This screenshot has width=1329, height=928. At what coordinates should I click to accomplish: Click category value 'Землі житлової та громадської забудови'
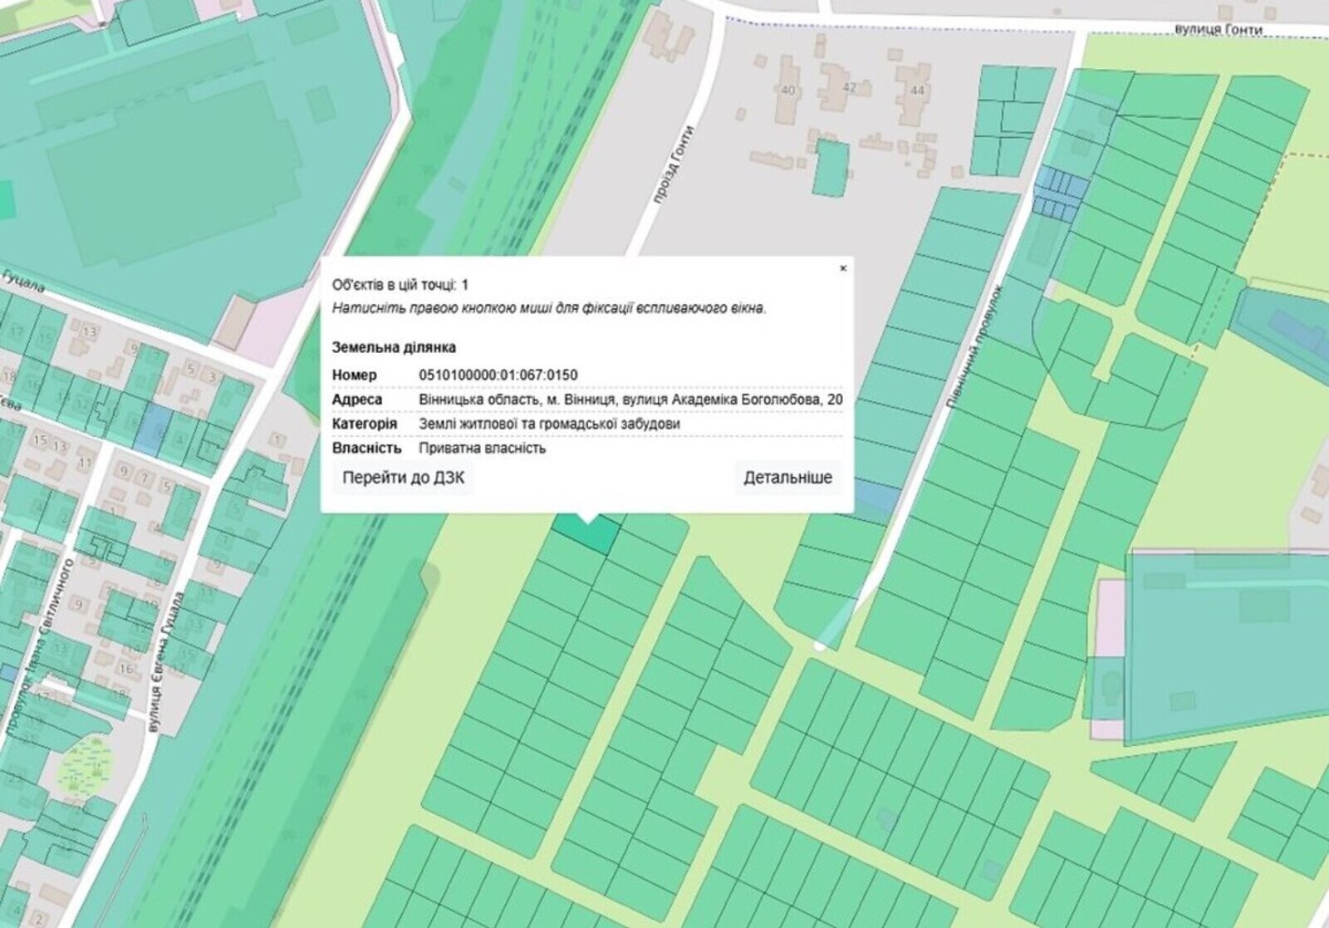(550, 424)
